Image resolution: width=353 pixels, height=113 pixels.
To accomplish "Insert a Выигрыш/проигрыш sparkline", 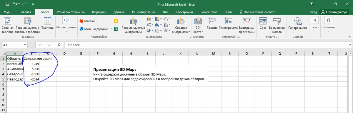I will coord(247,25).
